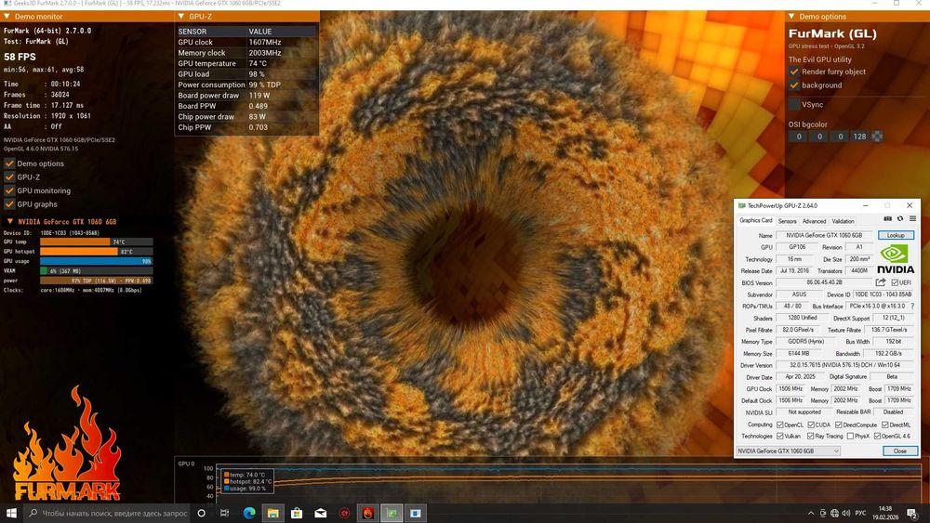Toggle the PhysX checkbox in GPU-Z
The width and height of the screenshot is (930, 523).
[x=851, y=436]
